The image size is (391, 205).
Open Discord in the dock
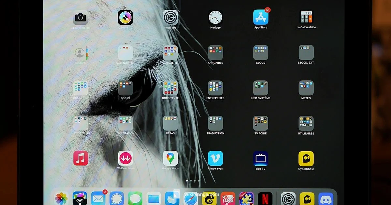[x=326, y=198]
